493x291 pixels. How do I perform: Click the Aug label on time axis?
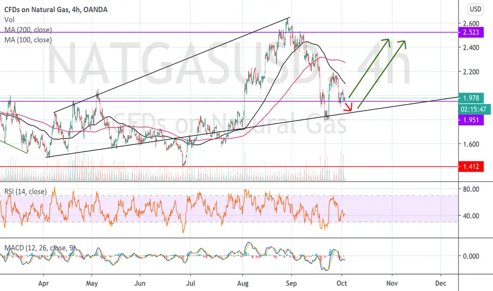pyautogui.click(x=243, y=283)
